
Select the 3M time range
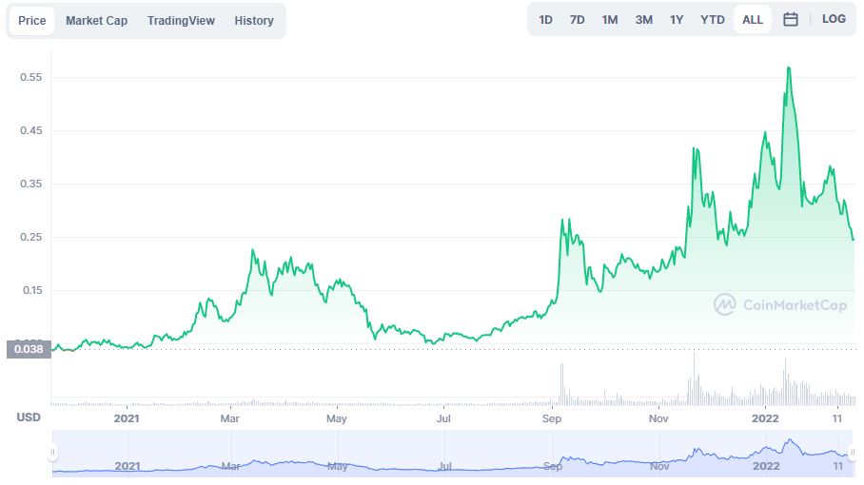pos(643,20)
